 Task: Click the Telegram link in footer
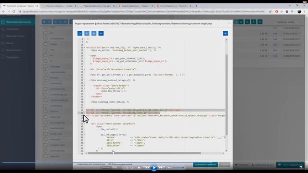pos(242,165)
